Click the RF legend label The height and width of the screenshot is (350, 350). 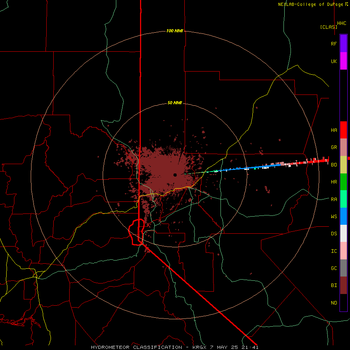click(x=334, y=44)
